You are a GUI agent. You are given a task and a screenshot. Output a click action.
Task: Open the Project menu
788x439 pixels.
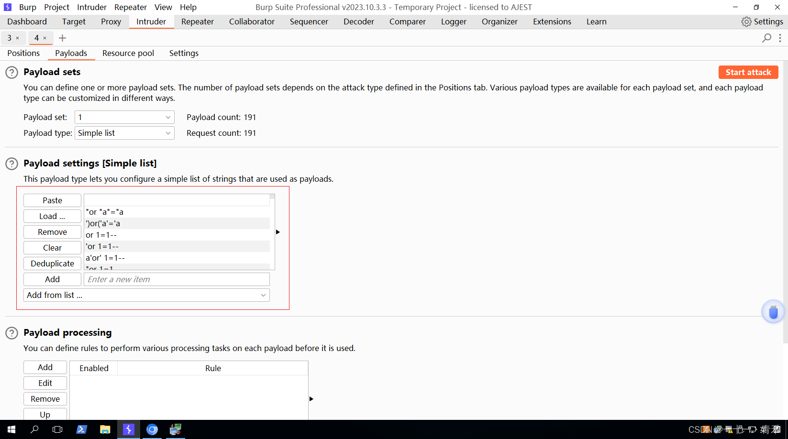[x=56, y=7]
